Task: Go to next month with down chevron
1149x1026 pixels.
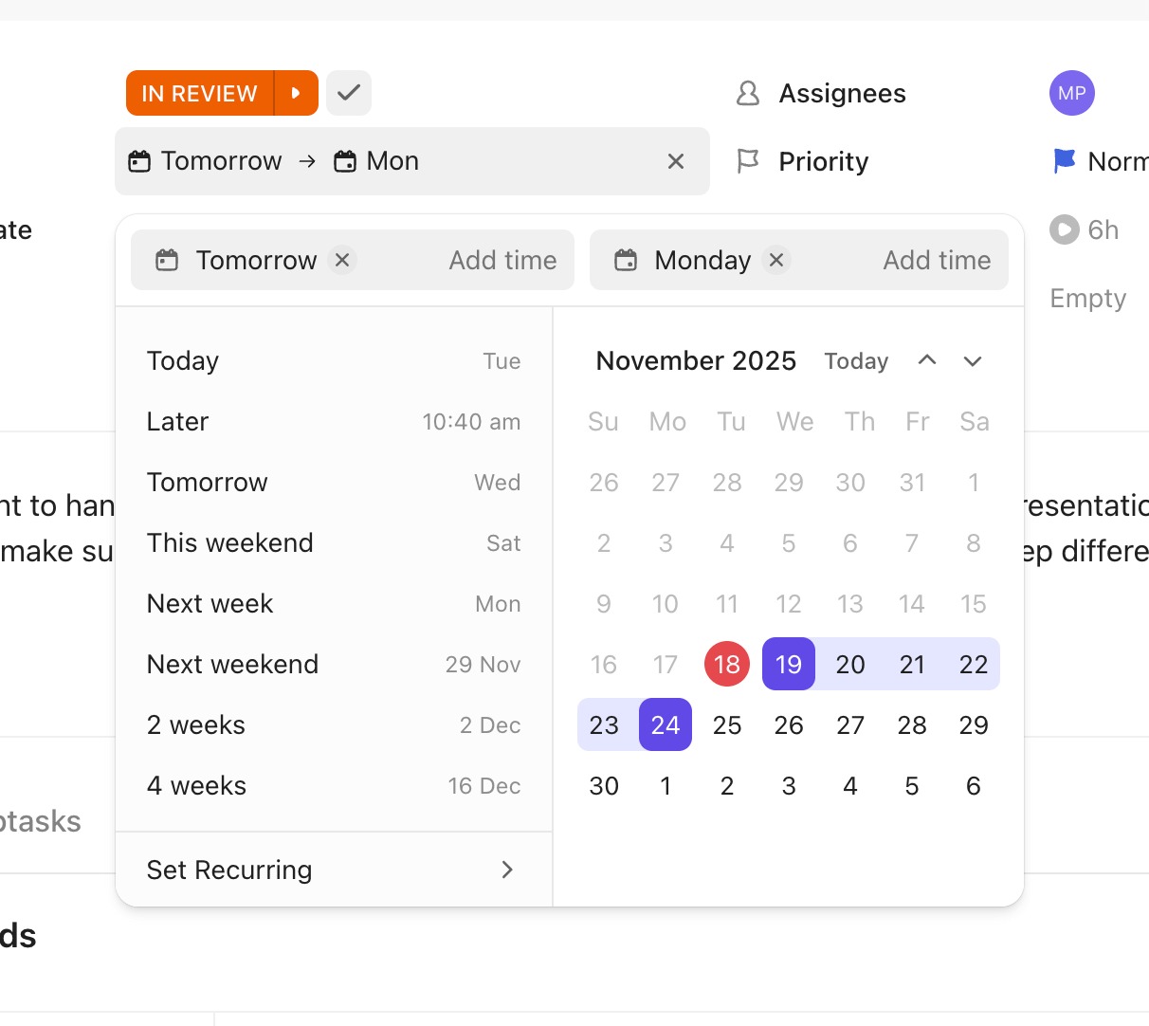Action: 973,360
